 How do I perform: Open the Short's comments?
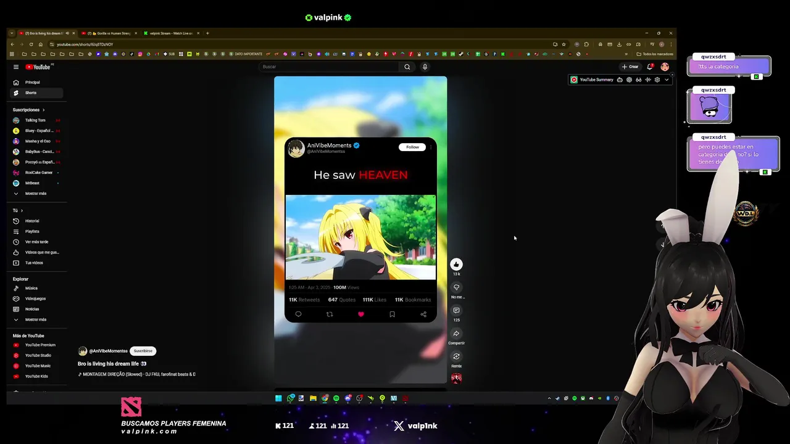coord(456,310)
